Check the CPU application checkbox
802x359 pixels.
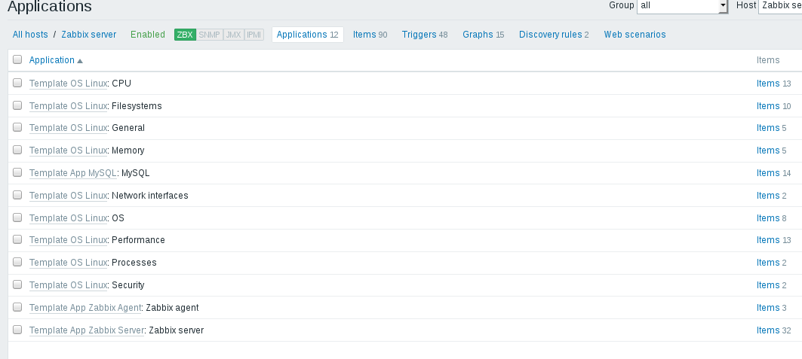(17, 83)
